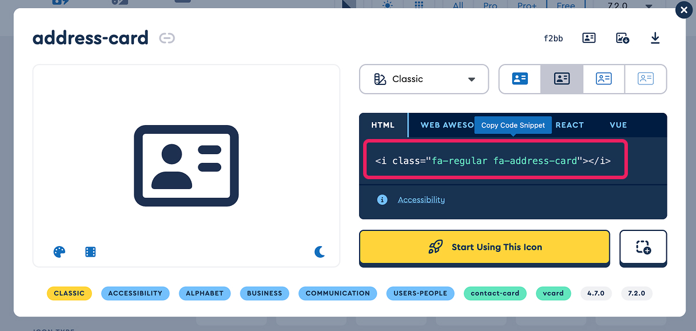
Task: Download the icon using arrow button
Action: pyautogui.click(x=655, y=38)
